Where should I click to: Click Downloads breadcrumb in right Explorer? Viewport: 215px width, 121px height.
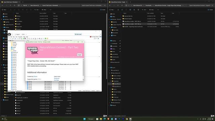pos(148,5)
